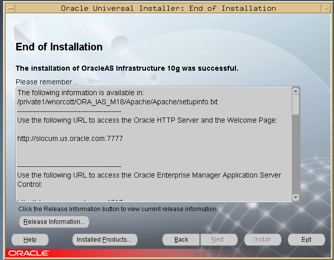Go Back to the previous screen
The width and height of the screenshot is (334, 260).
[x=181, y=240]
